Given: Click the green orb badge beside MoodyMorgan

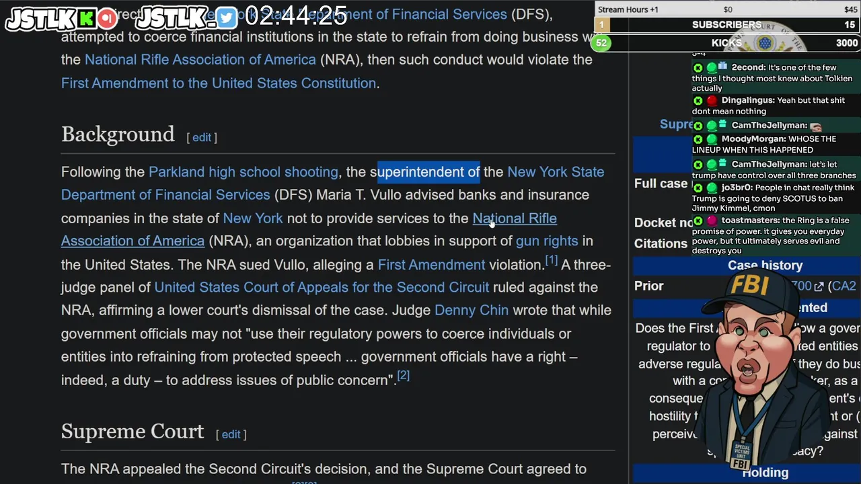Looking at the screenshot, I should [712, 140].
